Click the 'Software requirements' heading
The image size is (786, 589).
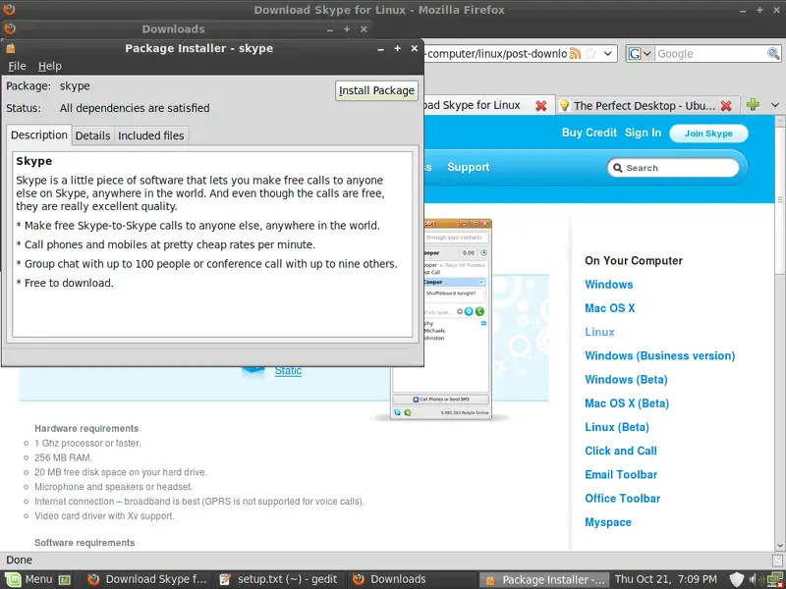[84, 543]
